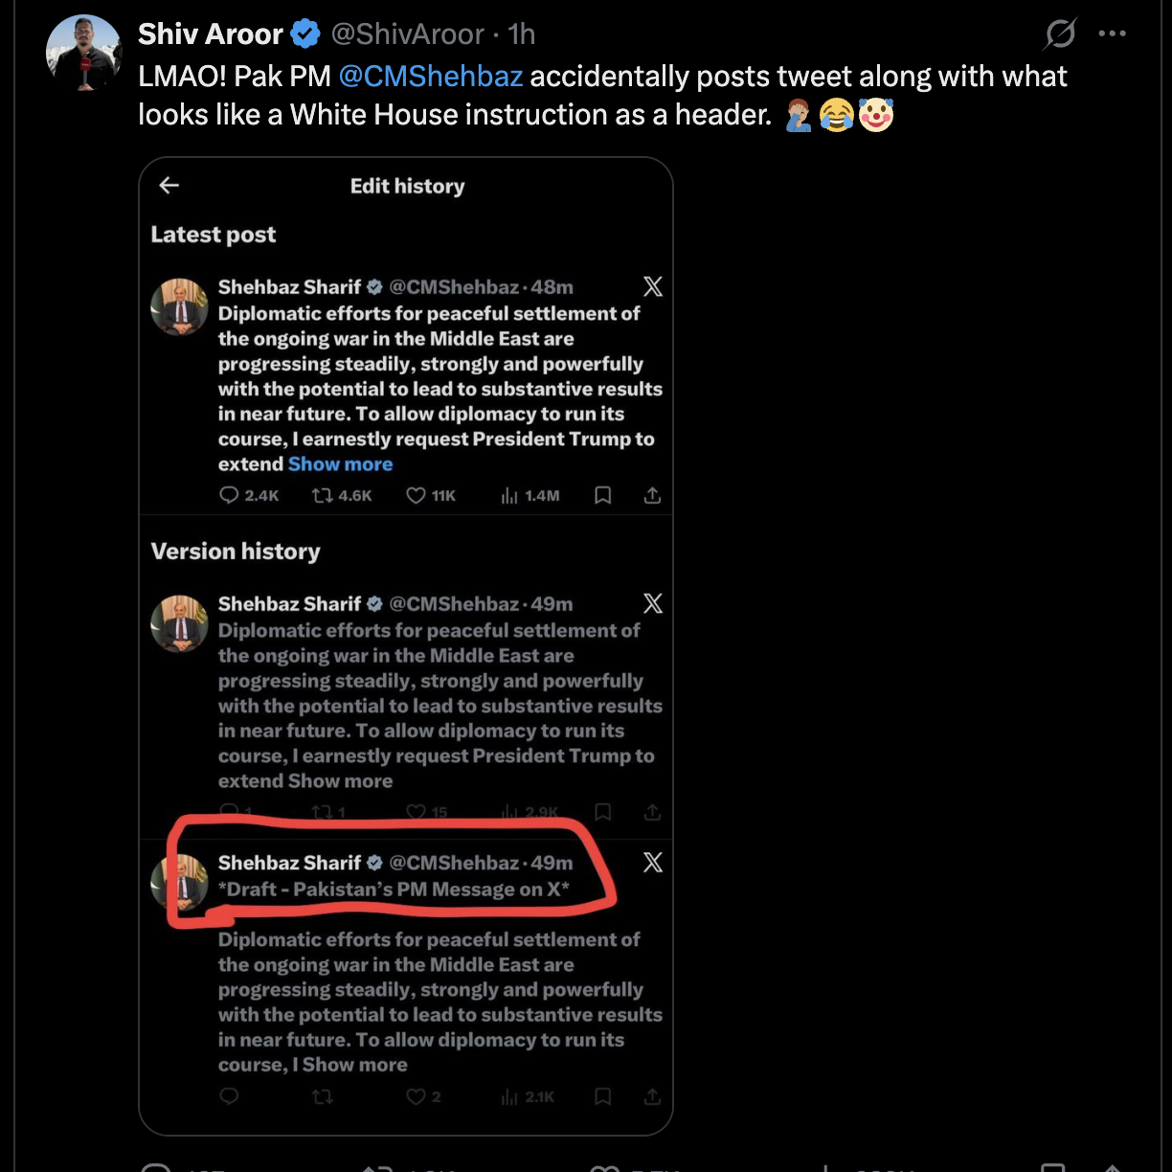The height and width of the screenshot is (1172, 1172).
Task: Click verified badge next to Shiv Aroor
Action: coord(305,34)
